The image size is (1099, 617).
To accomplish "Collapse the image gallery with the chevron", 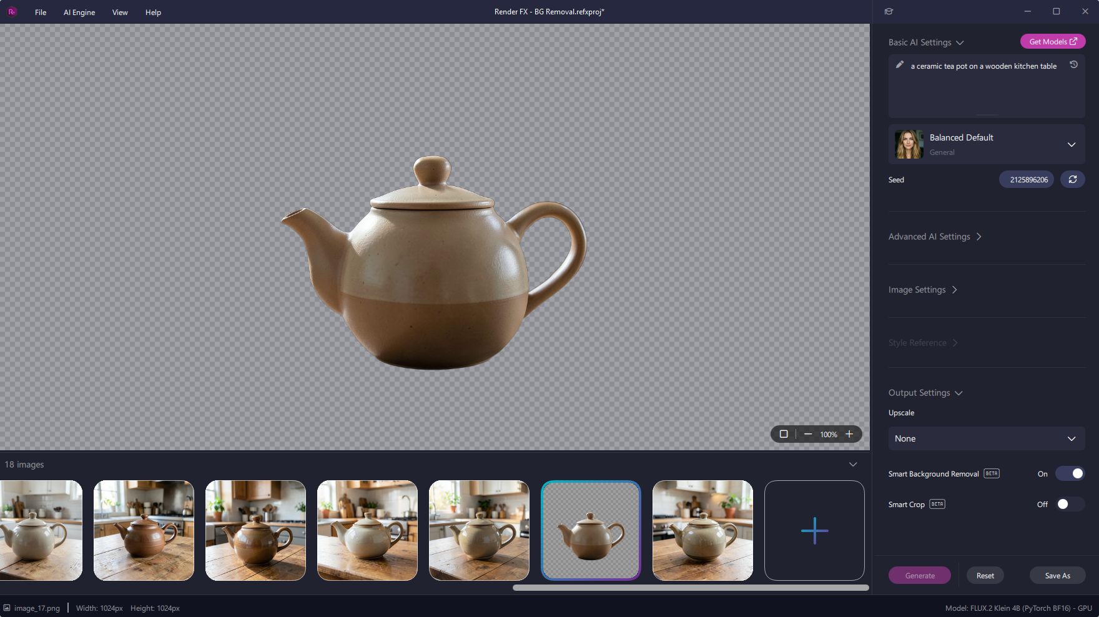I will (x=853, y=465).
